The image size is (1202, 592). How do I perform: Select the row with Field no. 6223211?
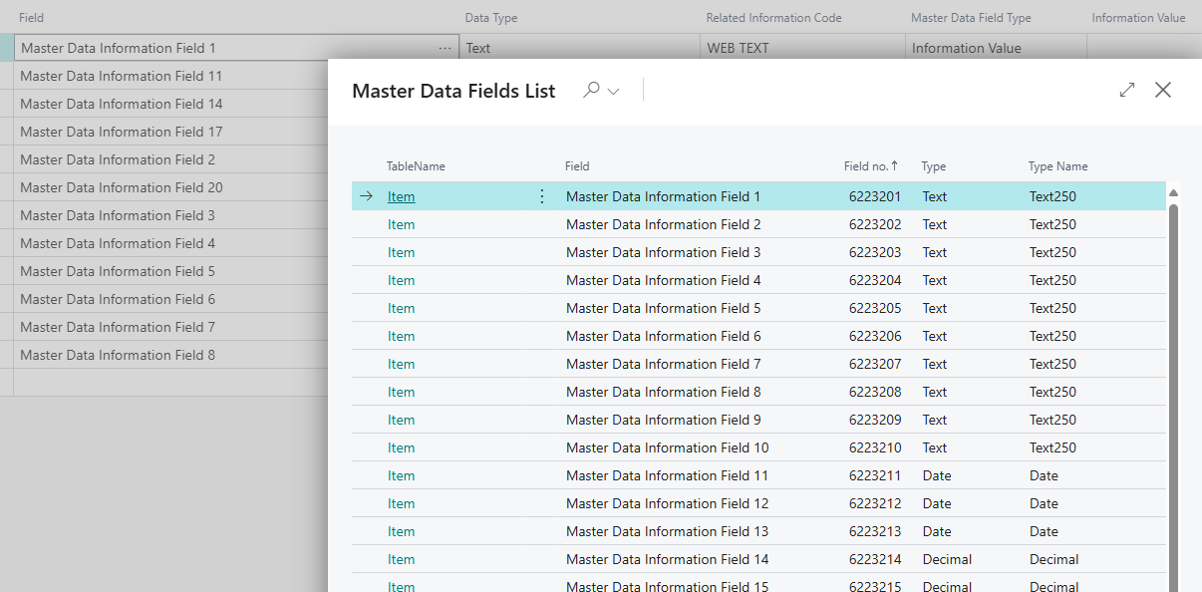click(874, 475)
